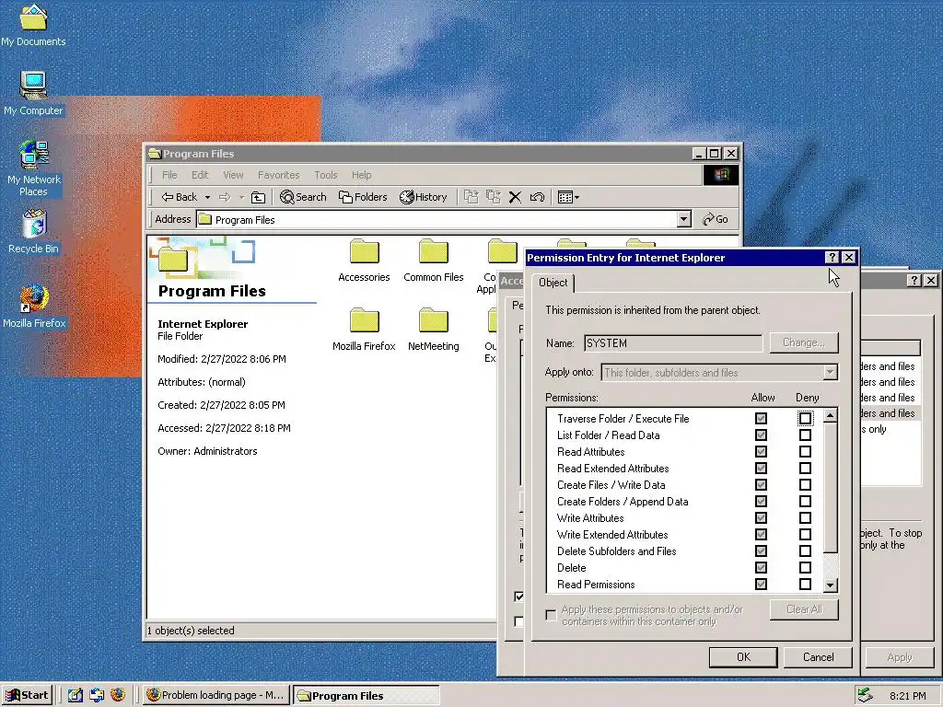Viewport: 943px width, 707px height.
Task: Toggle Deny for List Folder / Read Data
Action: [805, 435]
